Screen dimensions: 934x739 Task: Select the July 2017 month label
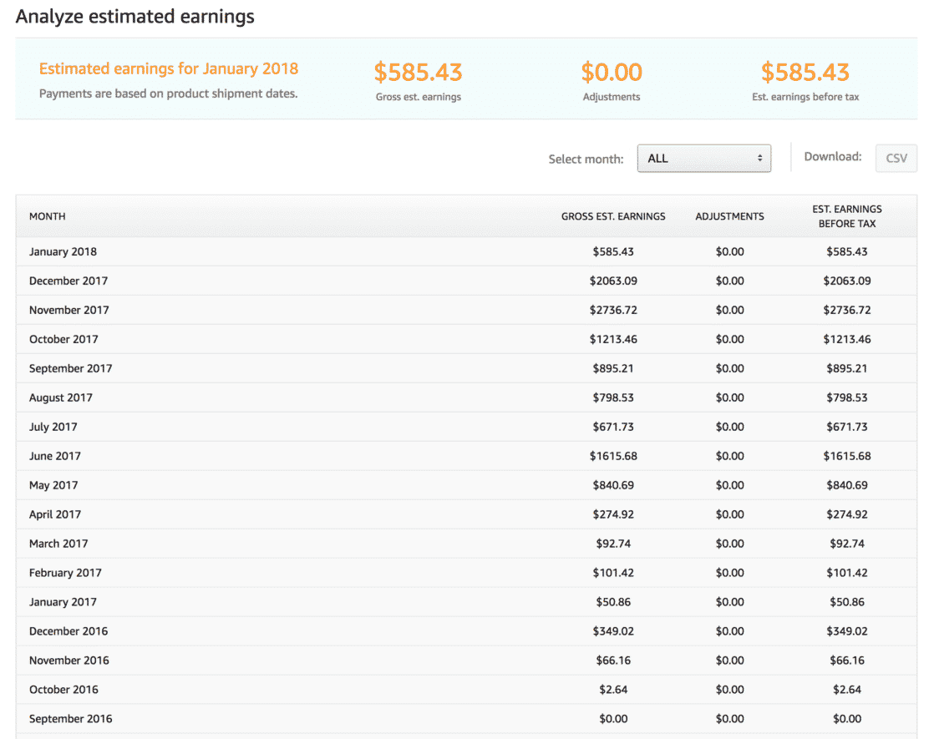coord(53,427)
